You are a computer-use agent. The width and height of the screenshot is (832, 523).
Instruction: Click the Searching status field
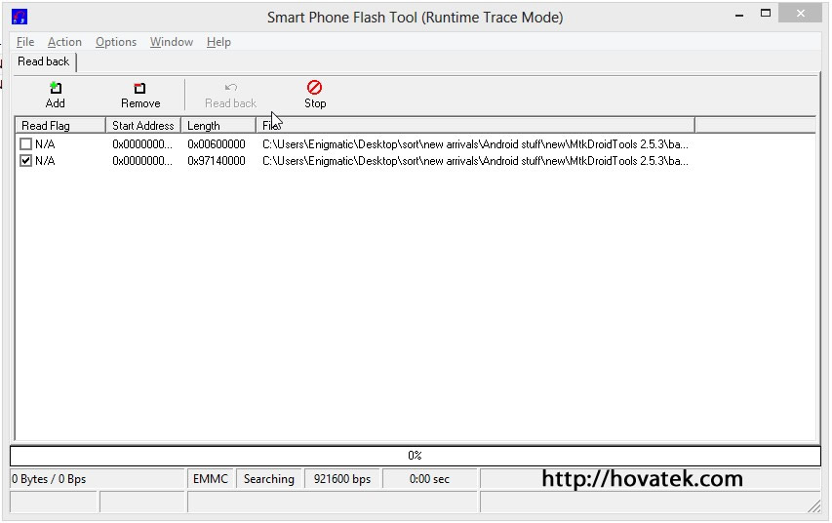tap(269, 479)
